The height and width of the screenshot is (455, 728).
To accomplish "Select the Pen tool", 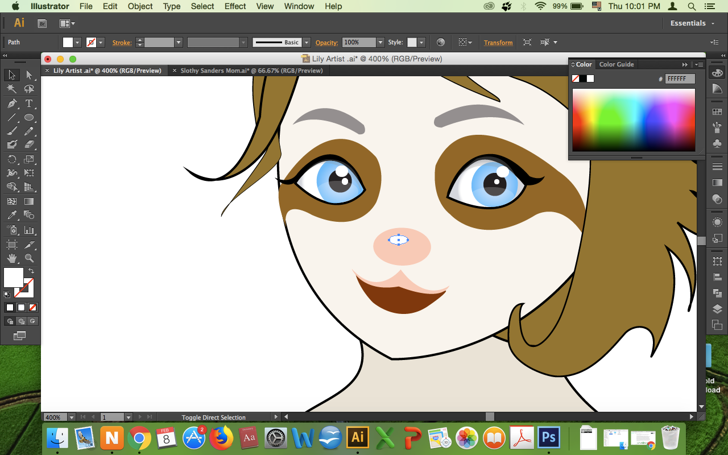I will 11,104.
